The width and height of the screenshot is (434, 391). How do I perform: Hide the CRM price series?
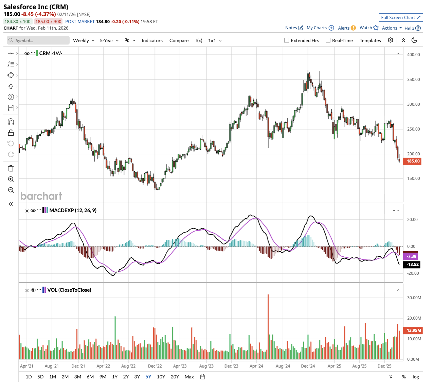click(x=27, y=53)
